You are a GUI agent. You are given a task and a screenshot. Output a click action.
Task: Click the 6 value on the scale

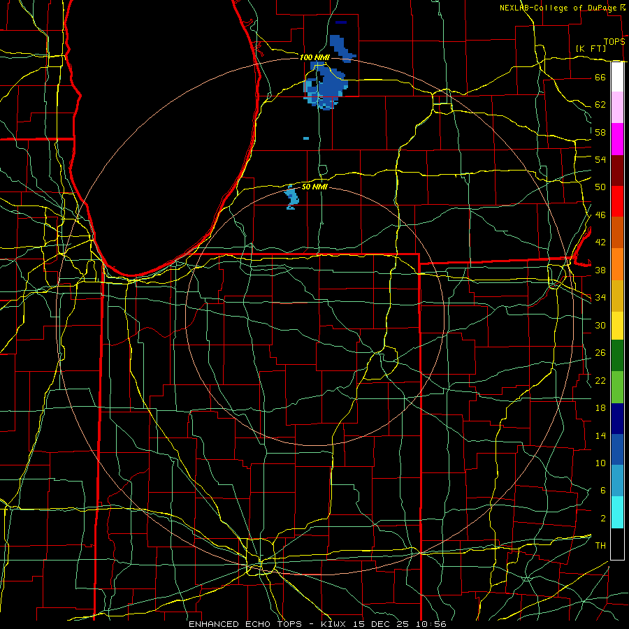click(602, 491)
